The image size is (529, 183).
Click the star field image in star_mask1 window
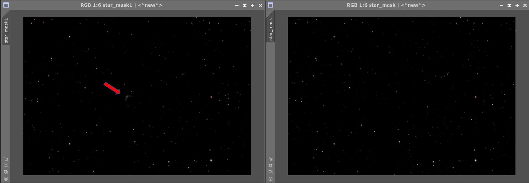click(137, 96)
